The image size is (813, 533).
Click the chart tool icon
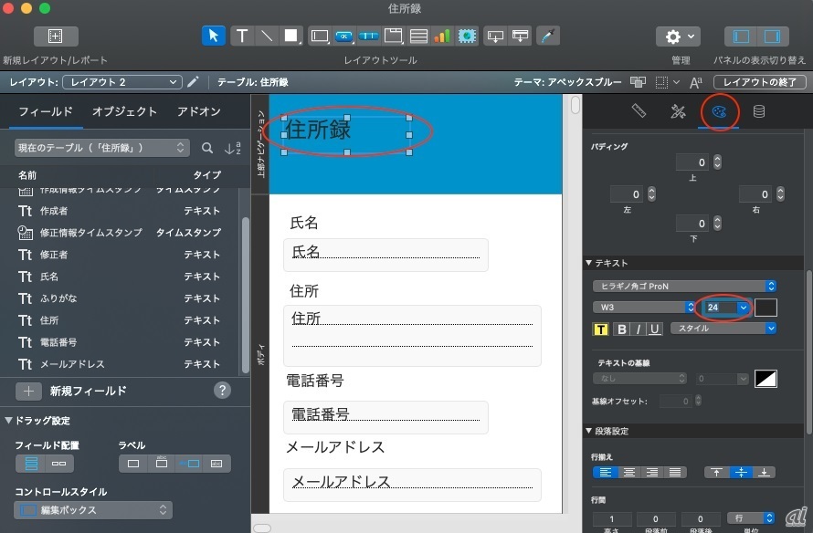(x=442, y=36)
